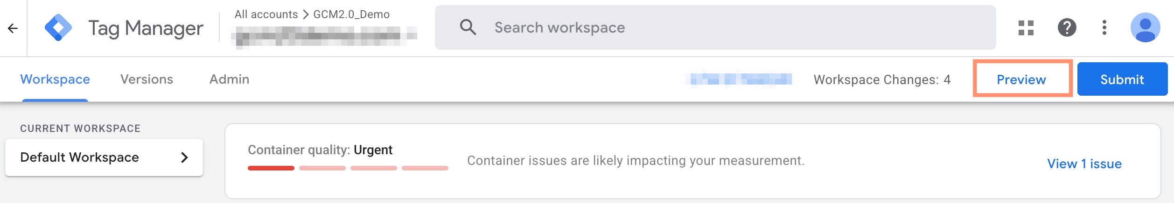1174x203 pixels.
Task: Click the magnifying glass search icon
Action: (468, 27)
